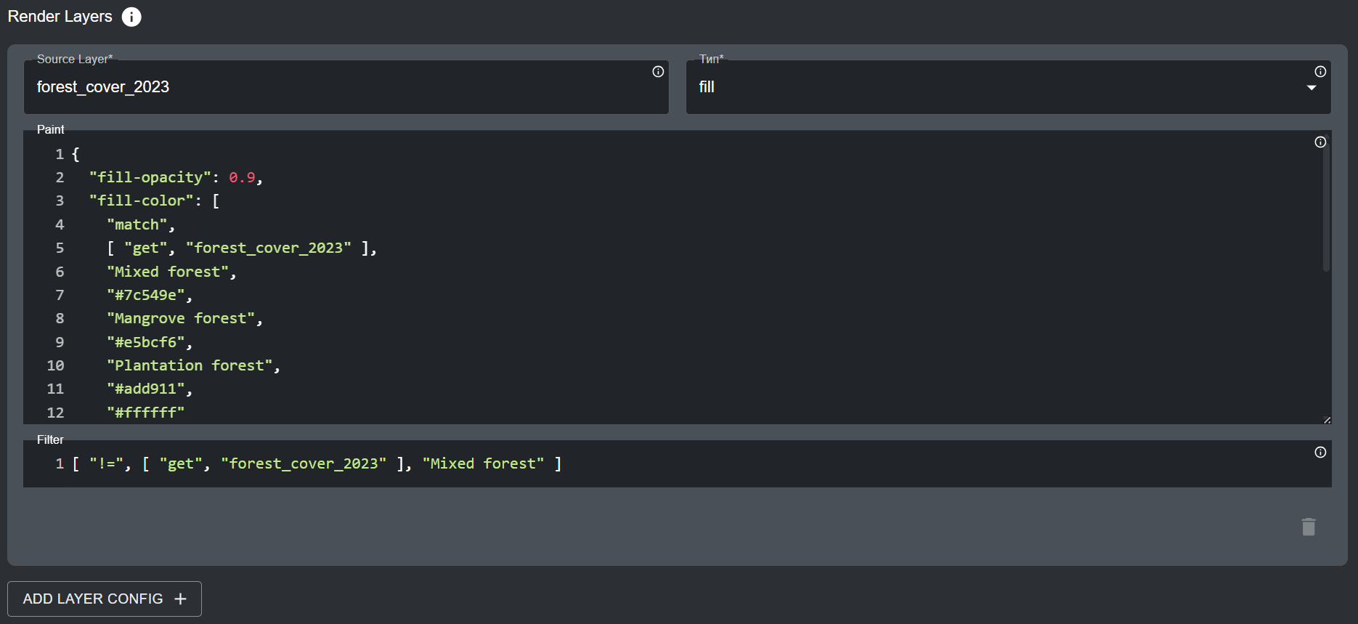1358x624 pixels.
Task: Click the Source Layer input forest_cover_2023
Action: [x=334, y=87]
